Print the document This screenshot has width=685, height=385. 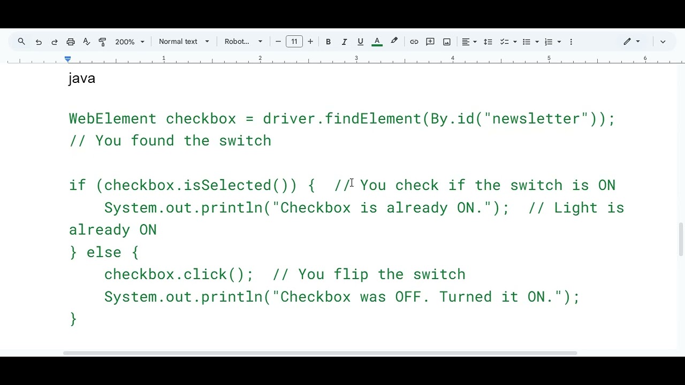click(x=71, y=42)
